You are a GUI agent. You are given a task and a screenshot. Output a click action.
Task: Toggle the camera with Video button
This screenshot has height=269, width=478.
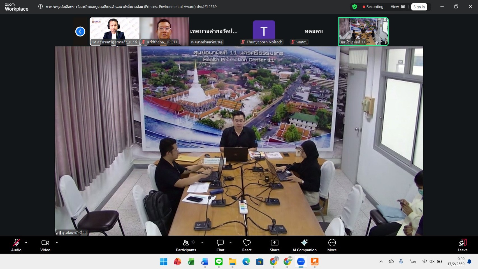[45, 245]
